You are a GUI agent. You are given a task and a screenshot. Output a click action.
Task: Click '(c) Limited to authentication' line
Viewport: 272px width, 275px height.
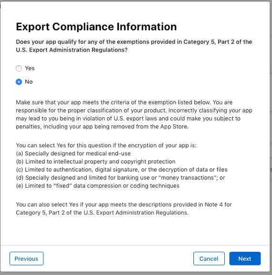(x=122, y=170)
